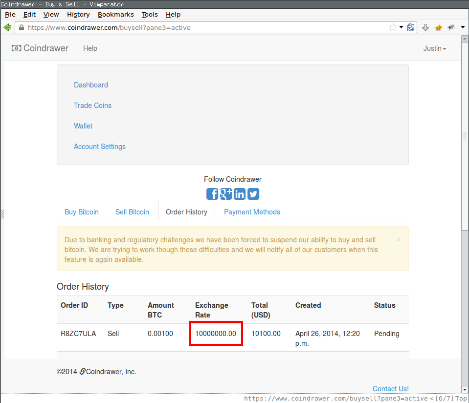Switch to the Buy Bitcoin tab
The width and height of the screenshot is (469, 403).
pyautogui.click(x=82, y=212)
